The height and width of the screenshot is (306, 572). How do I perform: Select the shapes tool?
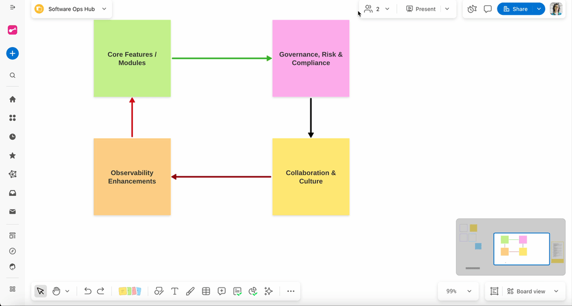pos(158,291)
